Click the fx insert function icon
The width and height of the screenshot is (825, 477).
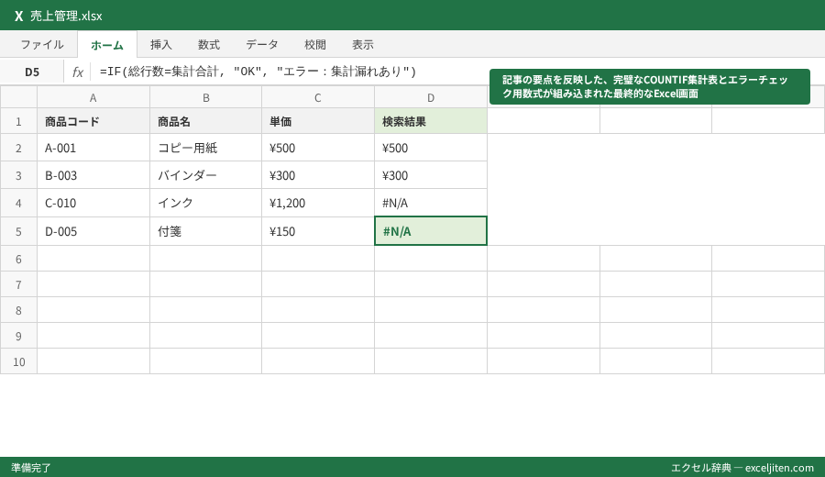point(77,72)
